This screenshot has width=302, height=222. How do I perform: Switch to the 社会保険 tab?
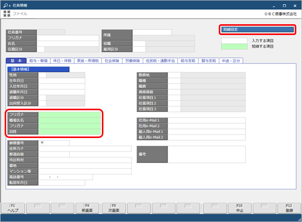click(x=112, y=61)
